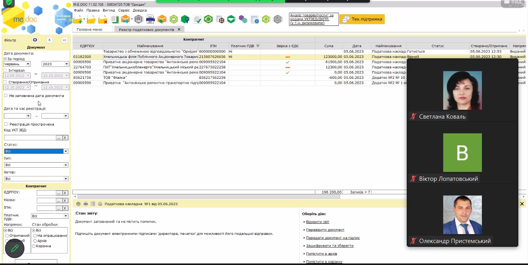Image resolution: width=528 pixels, height=265 pixels.
Task: Select the За період radio button
Action: point(5,59)
